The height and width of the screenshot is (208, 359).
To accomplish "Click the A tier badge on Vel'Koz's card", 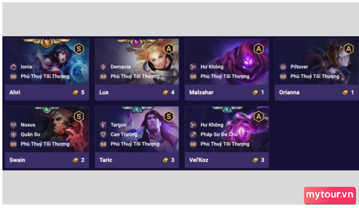I will pos(258,117).
